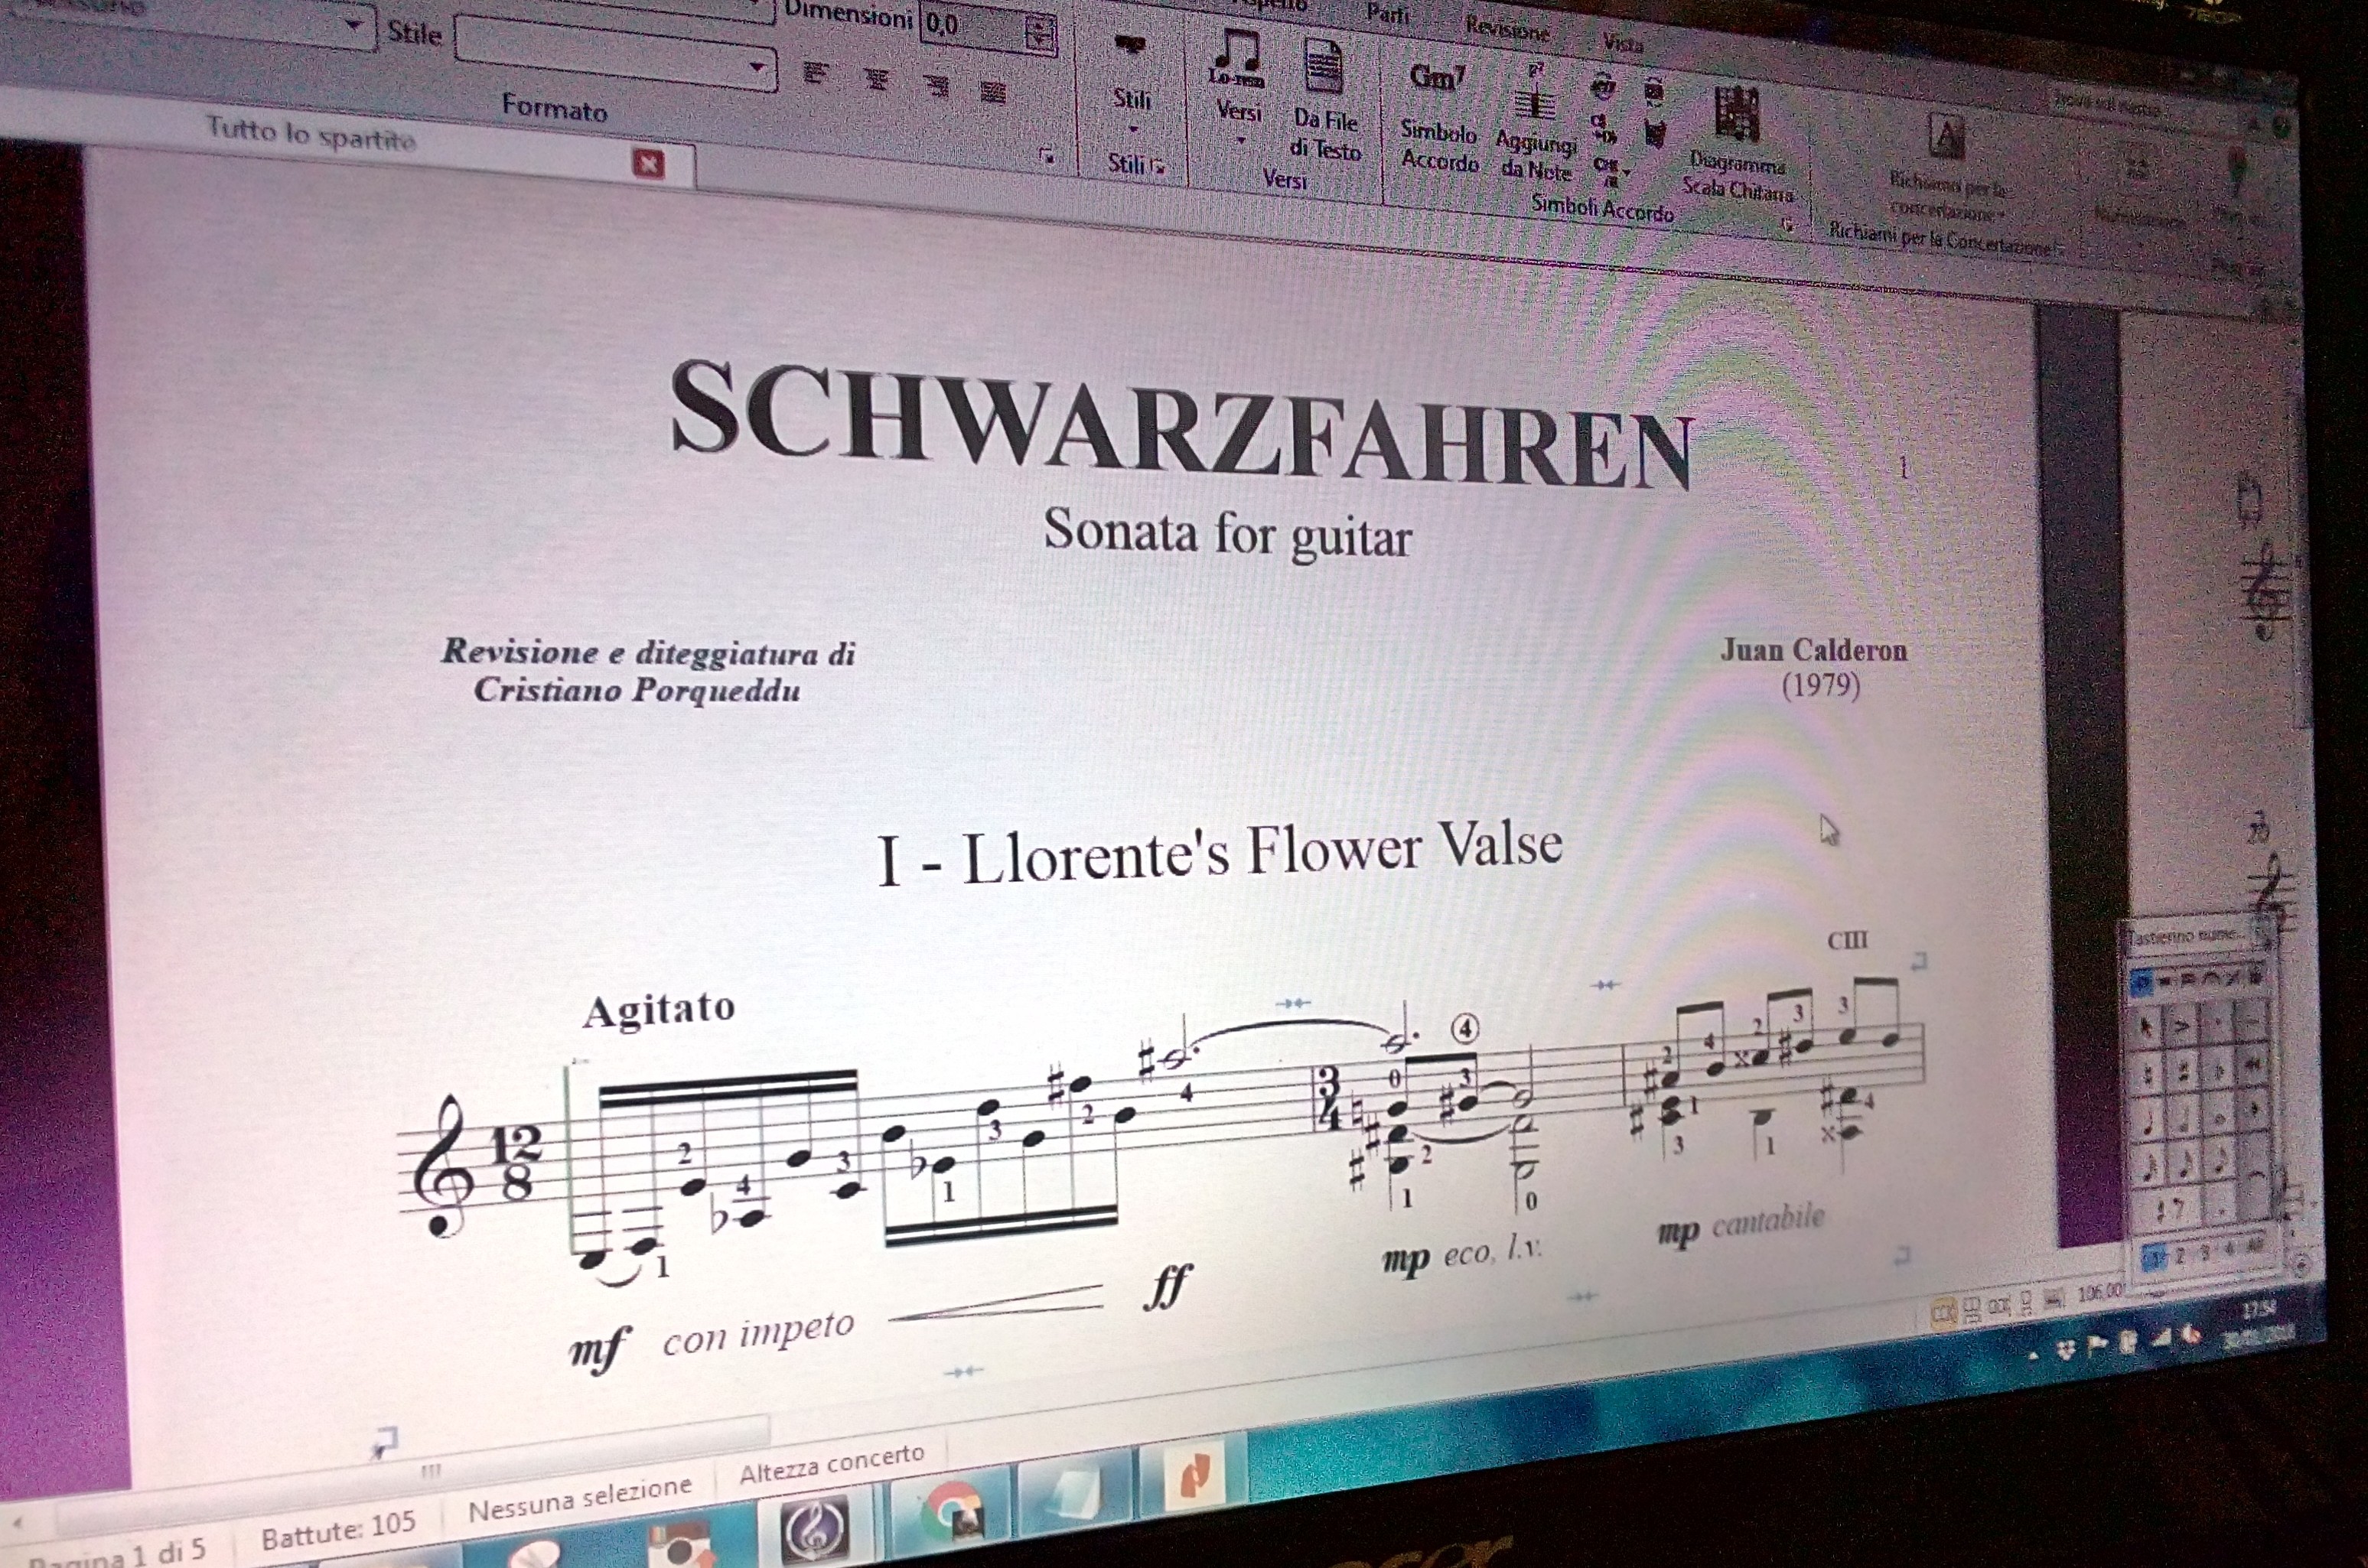2368x1568 pixels.
Task: Click 'Nessuna selezione' in the status bar
Action: coord(580,1500)
